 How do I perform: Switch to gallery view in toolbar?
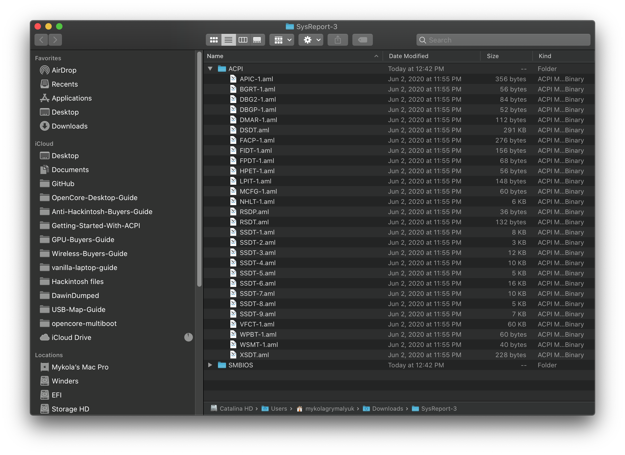(x=257, y=40)
